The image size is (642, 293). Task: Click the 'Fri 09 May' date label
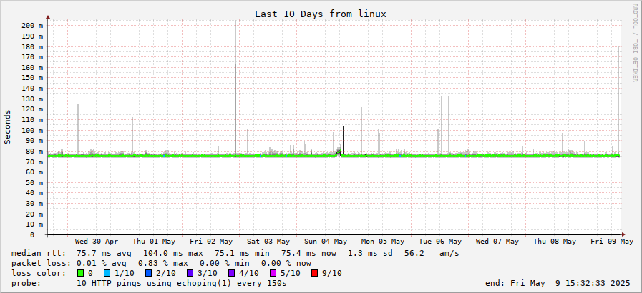[x=612, y=242]
